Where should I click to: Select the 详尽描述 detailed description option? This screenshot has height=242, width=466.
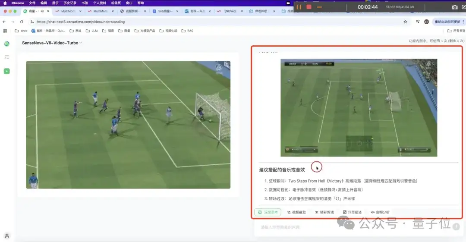point(352,212)
